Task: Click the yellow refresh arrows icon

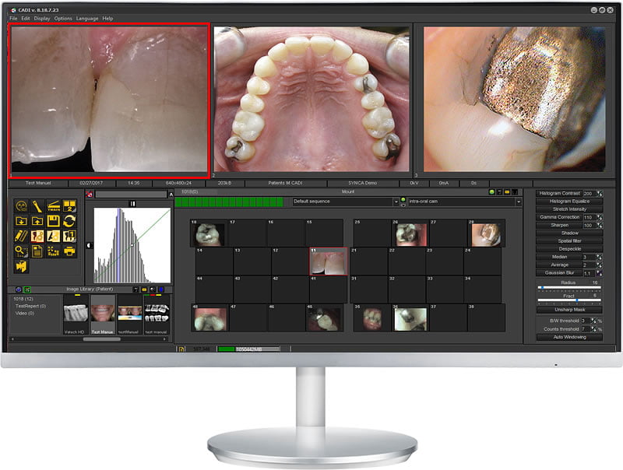Action: 69,221
